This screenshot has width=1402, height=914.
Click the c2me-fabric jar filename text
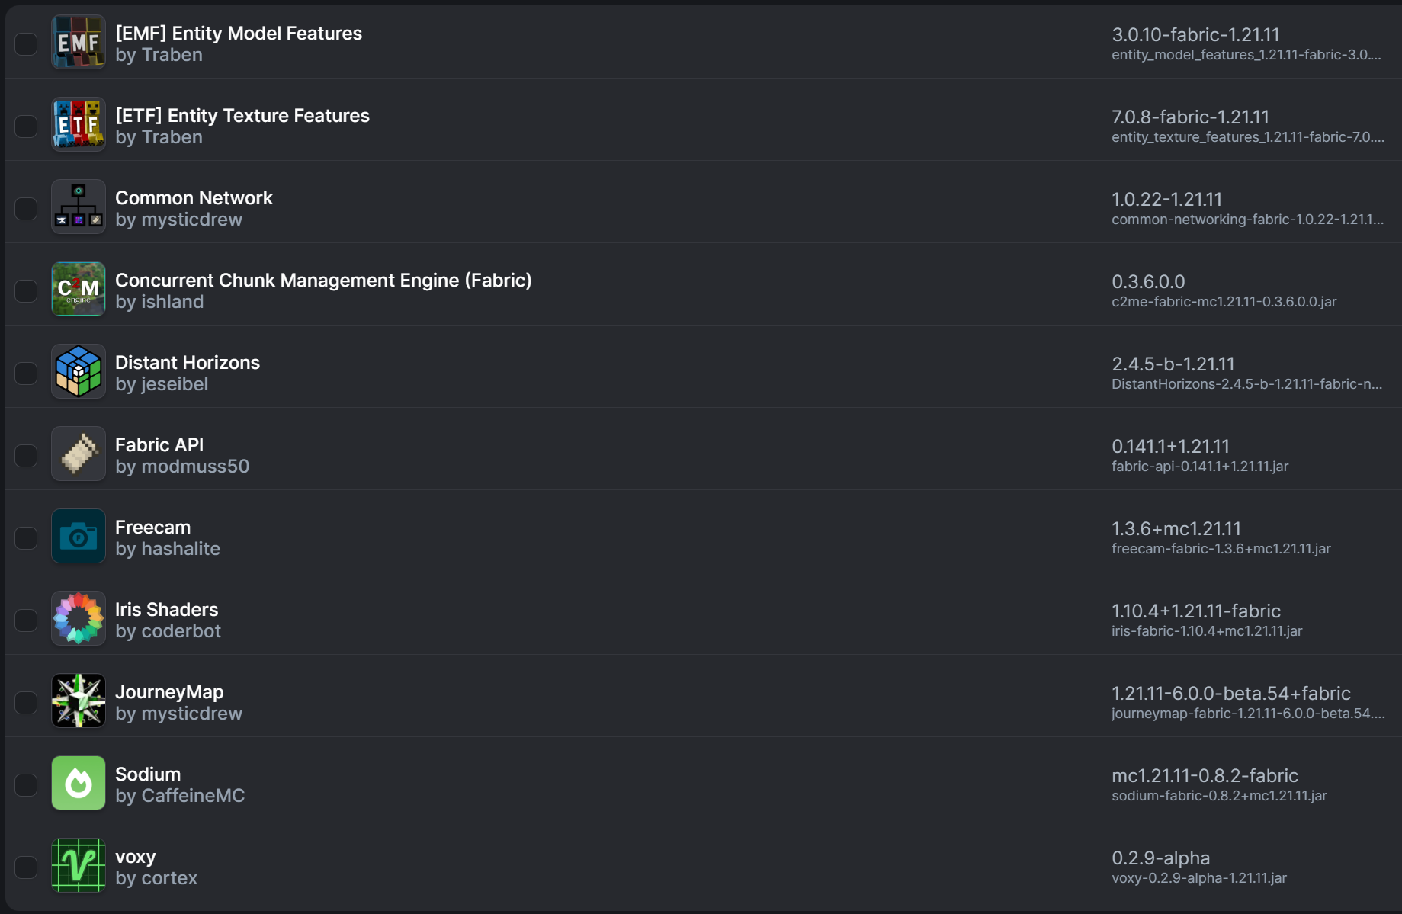1223,302
